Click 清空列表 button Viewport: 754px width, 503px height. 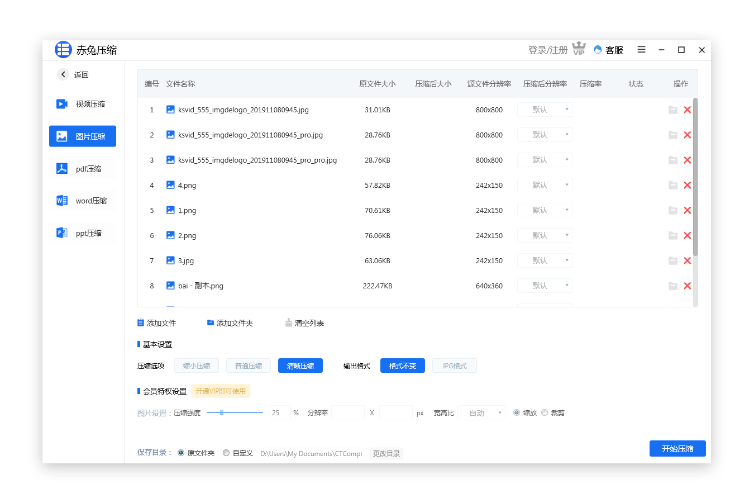click(304, 323)
